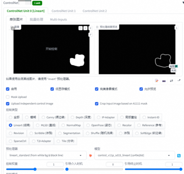Screen dimensions: 184x174
Task: Remove the input image with the X icon
Action: (91, 28)
